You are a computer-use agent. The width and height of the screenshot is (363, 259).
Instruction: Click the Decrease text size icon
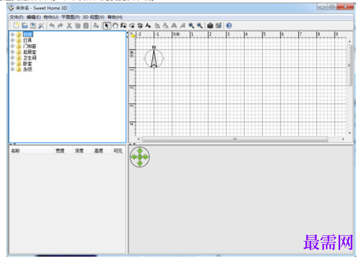(166, 26)
